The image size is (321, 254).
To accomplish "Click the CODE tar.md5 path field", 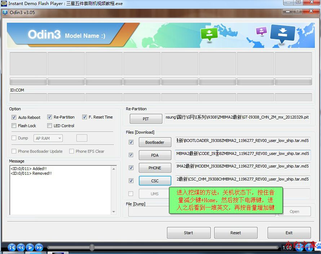I will [243, 155].
